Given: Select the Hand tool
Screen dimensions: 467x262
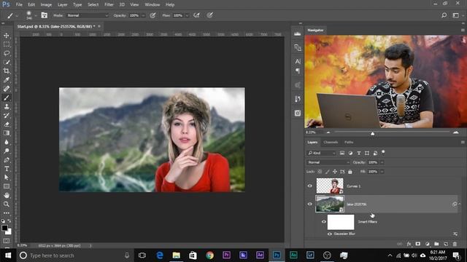Looking at the screenshot, I should 7,195.
